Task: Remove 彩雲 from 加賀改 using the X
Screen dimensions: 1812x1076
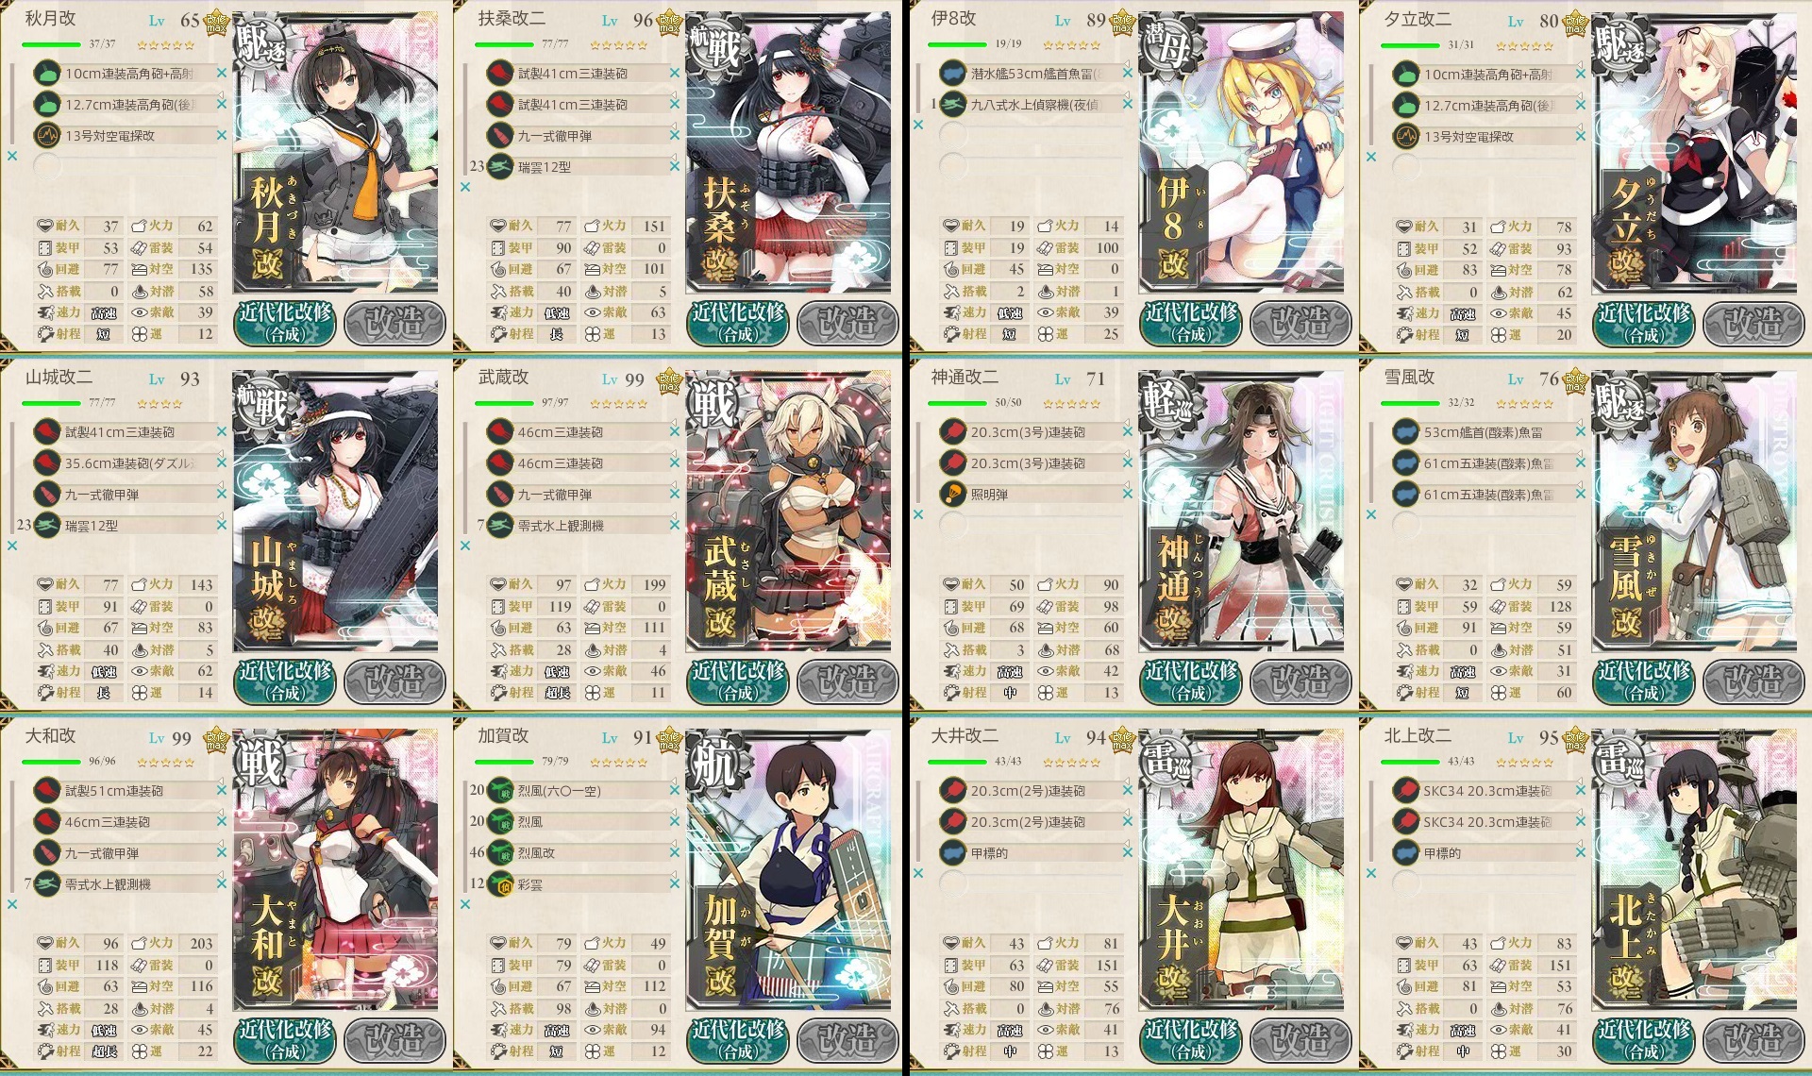Action: click(675, 884)
